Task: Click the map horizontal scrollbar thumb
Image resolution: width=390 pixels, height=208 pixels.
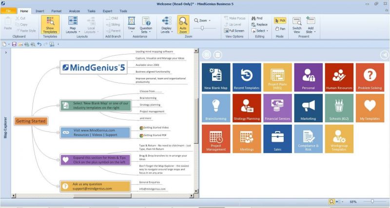Action: click(102, 196)
